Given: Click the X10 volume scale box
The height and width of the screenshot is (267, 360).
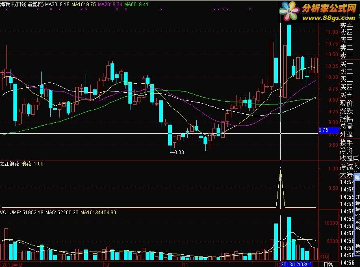Looking at the screenshot, I should 323,256.
